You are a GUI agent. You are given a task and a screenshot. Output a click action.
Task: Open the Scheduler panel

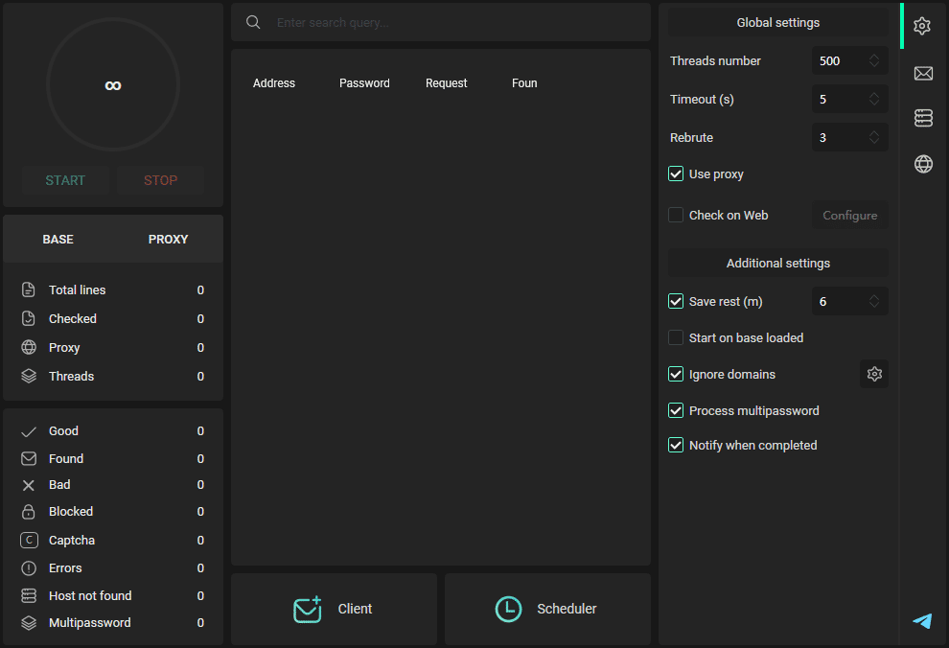pos(547,609)
